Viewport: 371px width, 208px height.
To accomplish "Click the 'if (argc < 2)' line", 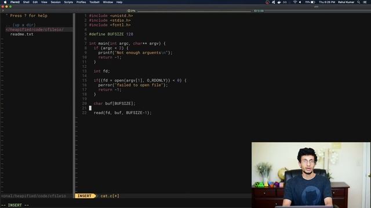I will pyautogui.click(x=111, y=48).
